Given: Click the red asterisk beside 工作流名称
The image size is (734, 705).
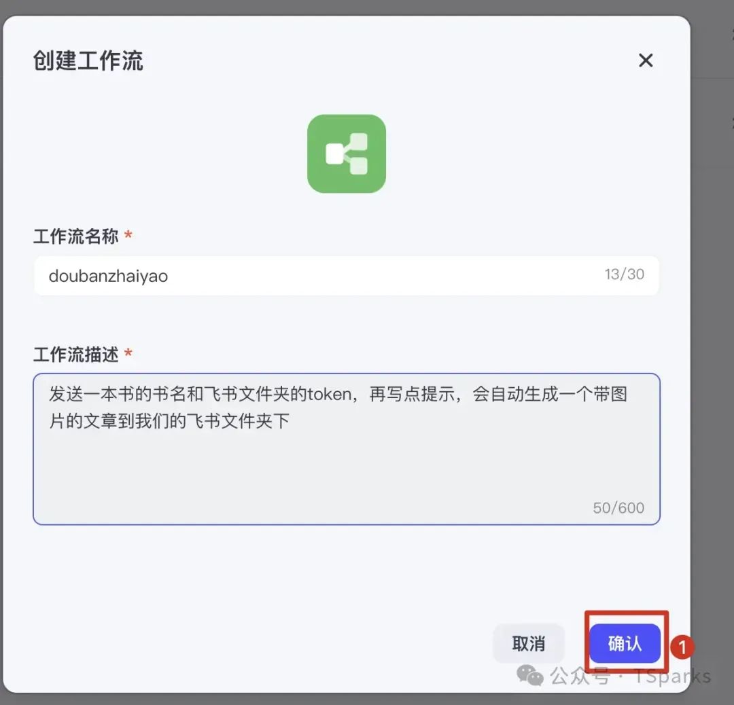Looking at the screenshot, I should click(128, 235).
